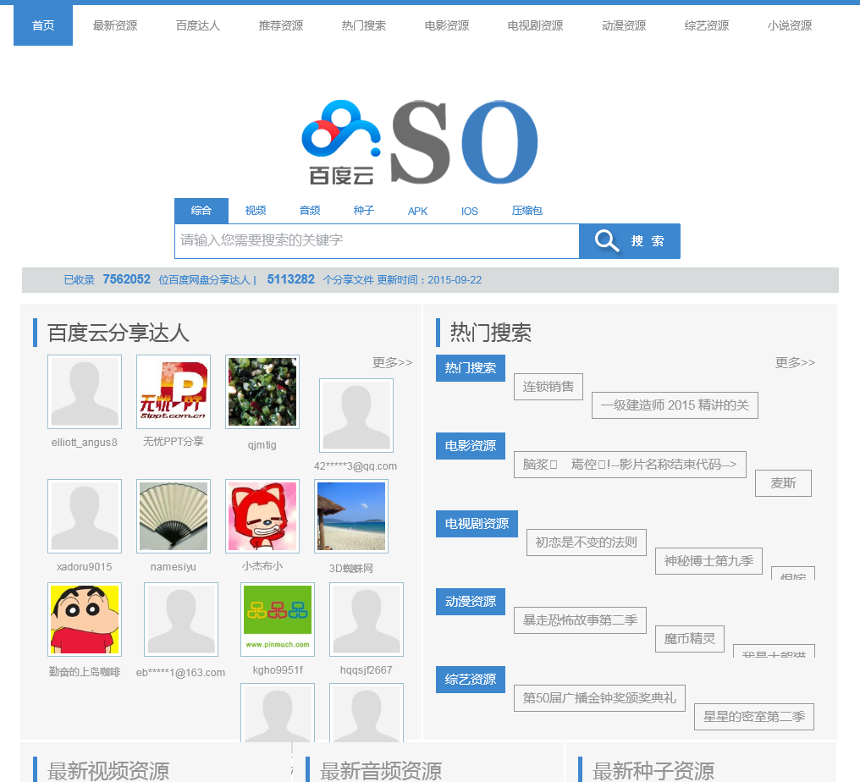Image resolution: width=860 pixels, height=782 pixels.
Task: Switch to the 种子 search tab
Action: pos(364,211)
